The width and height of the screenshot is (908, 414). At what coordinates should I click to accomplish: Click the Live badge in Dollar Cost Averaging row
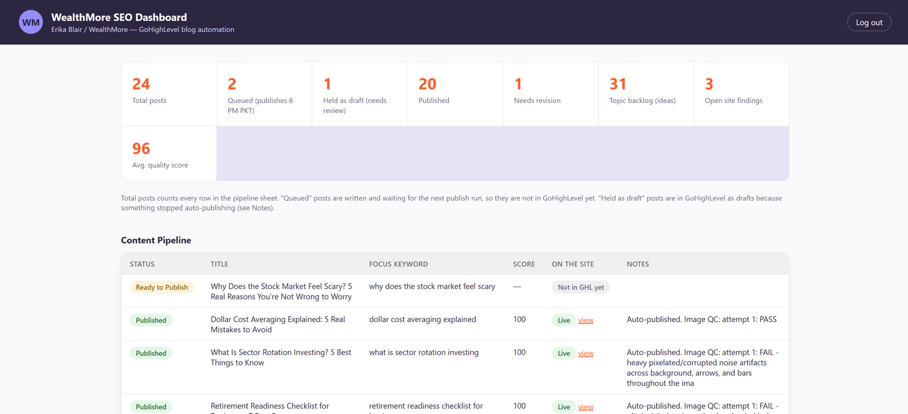tap(564, 320)
